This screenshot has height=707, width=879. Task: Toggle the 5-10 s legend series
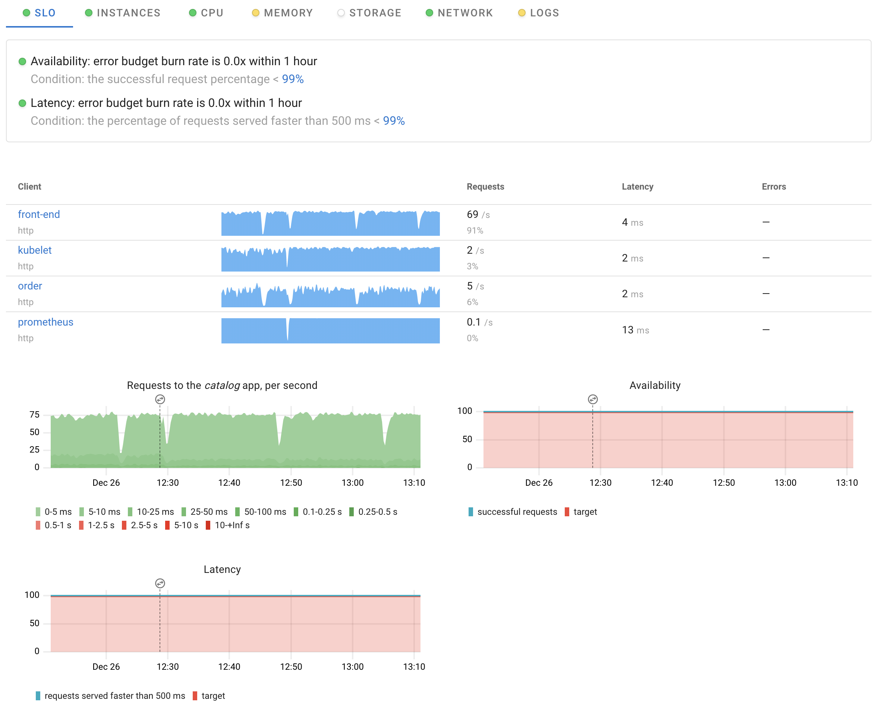tap(182, 525)
